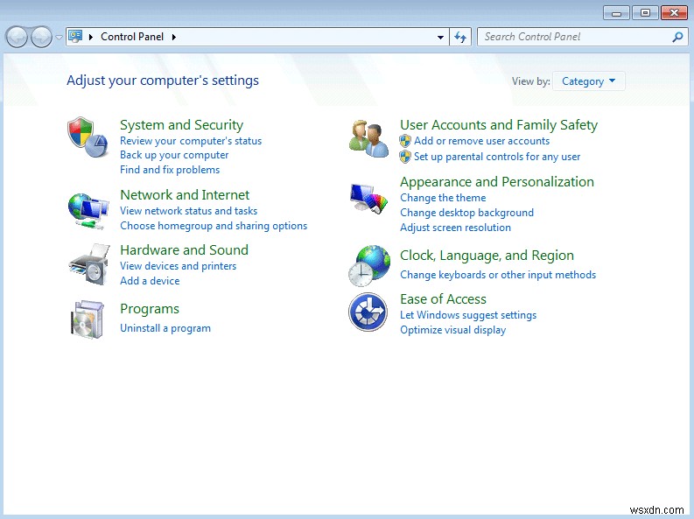Expand arrow after Control Panel breadcrumb
The height and width of the screenshot is (519, 694).
[174, 37]
